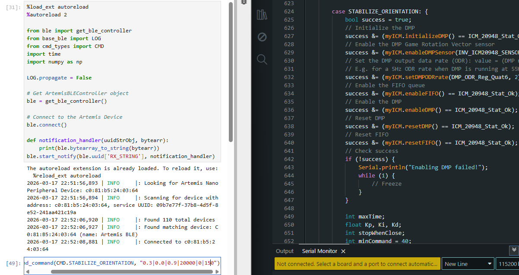Click the Not connected message input field
The image size is (519, 275).
[357, 264]
